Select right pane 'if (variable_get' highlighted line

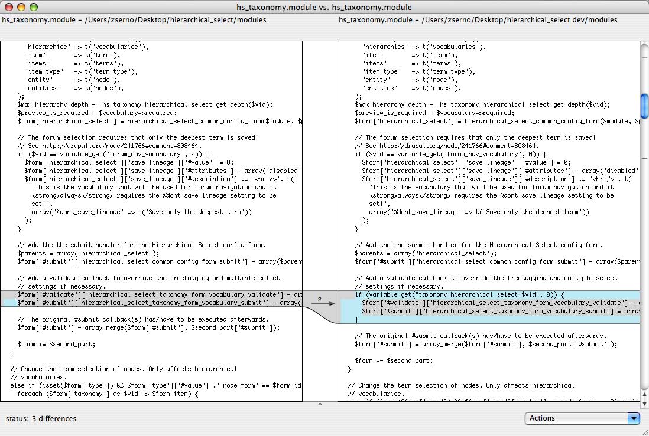tap(489, 294)
